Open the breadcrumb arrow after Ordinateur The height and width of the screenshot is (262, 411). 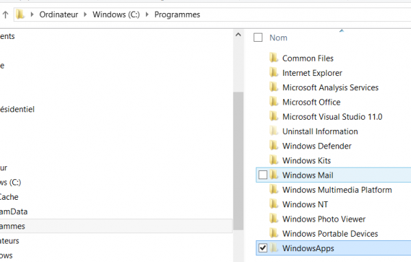click(x=85, y=14)
